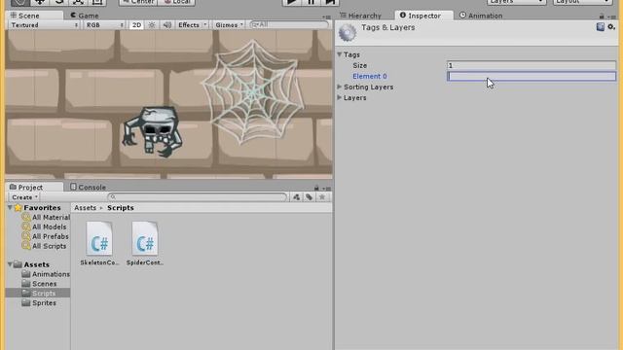Image resolution: width=623 pixels, height=350 pixels.
Task: Select the spider web sprite in Scene
Action: coord(252,92)
